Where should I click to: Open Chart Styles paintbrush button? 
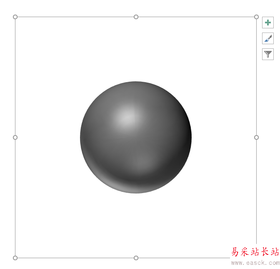[267, 38]
